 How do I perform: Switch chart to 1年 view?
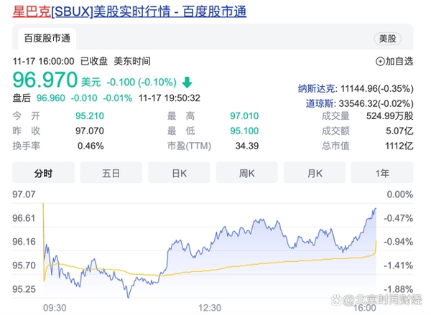coord(382,173)
